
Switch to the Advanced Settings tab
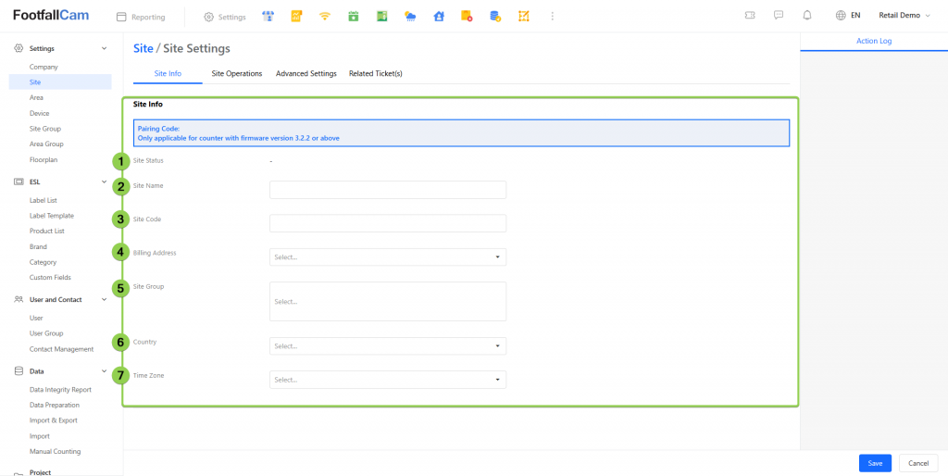click(x=306, y=73)
